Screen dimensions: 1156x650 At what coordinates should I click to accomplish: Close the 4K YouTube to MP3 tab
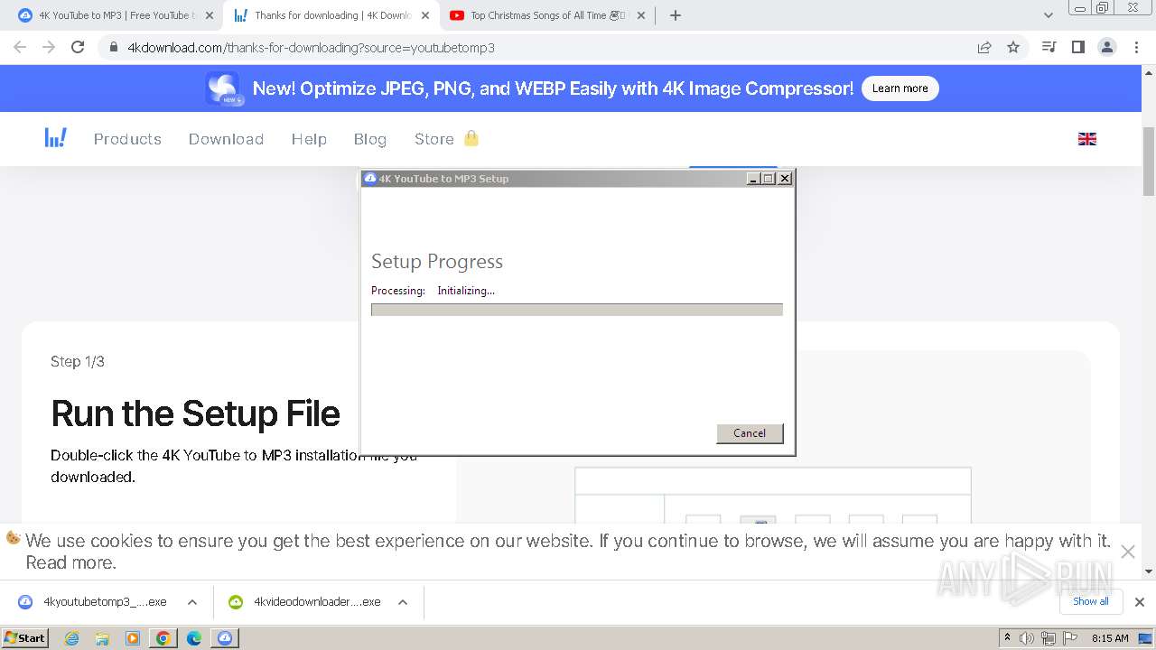click(x=210, y=15)
